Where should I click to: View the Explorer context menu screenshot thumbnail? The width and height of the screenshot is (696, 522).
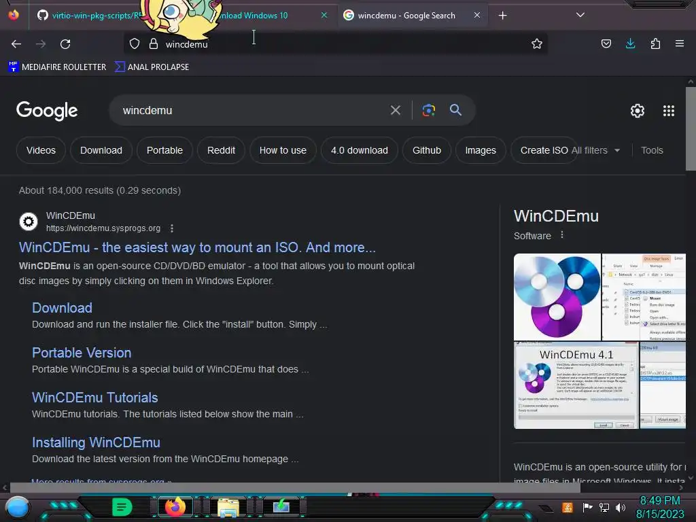click(644, 297)
